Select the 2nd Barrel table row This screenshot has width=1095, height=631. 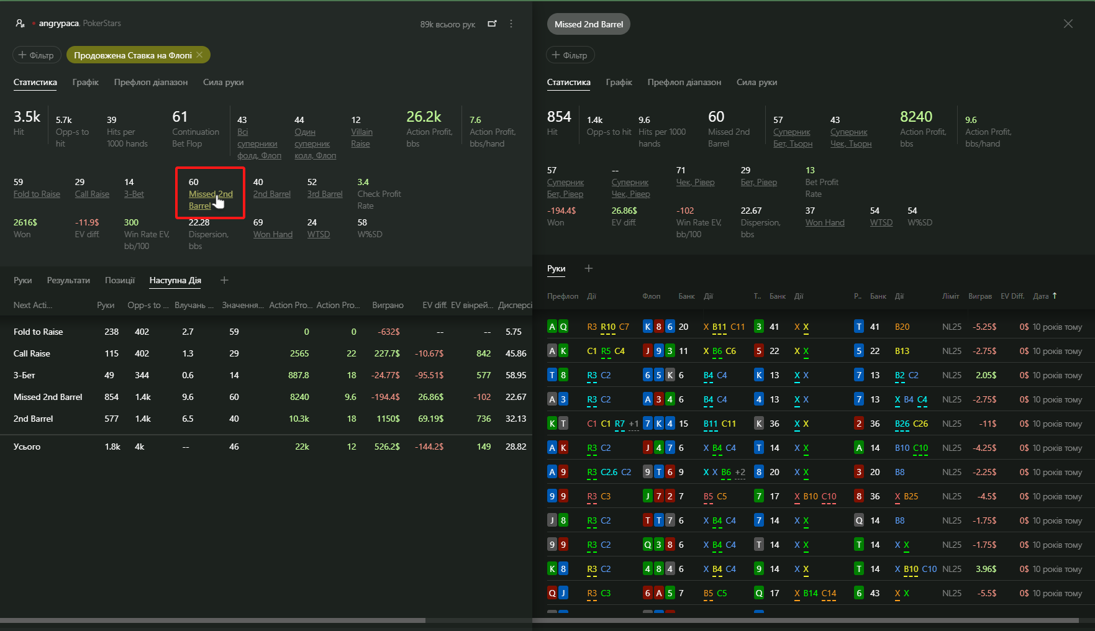pos(266,419)
